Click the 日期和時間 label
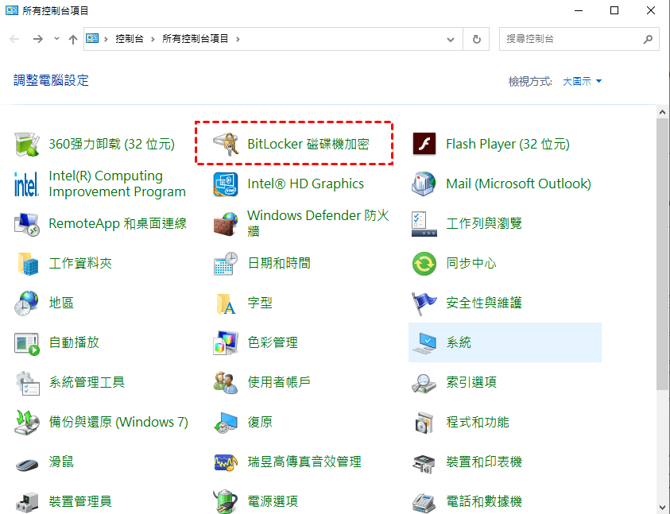 tap(279, 263)
